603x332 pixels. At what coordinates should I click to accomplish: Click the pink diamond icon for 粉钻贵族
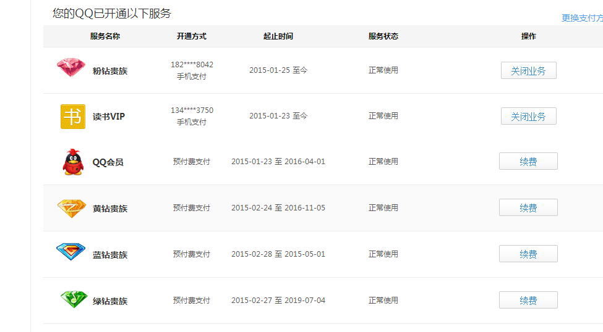click(71, 67)
